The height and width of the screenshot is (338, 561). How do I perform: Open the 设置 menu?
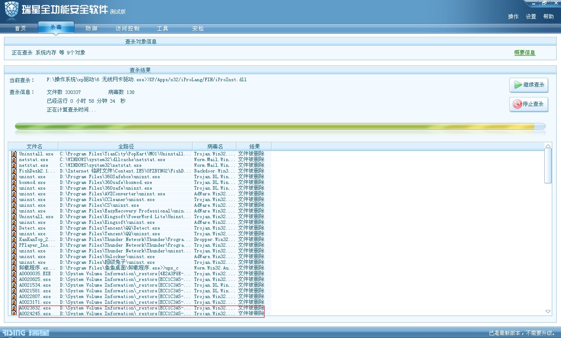531,17
